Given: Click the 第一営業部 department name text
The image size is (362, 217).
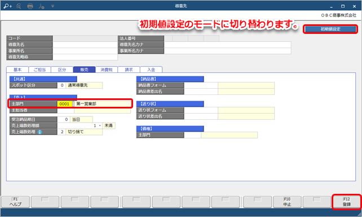Looking at the screenshot, I should pyautogui.click(x=86, y=104).
